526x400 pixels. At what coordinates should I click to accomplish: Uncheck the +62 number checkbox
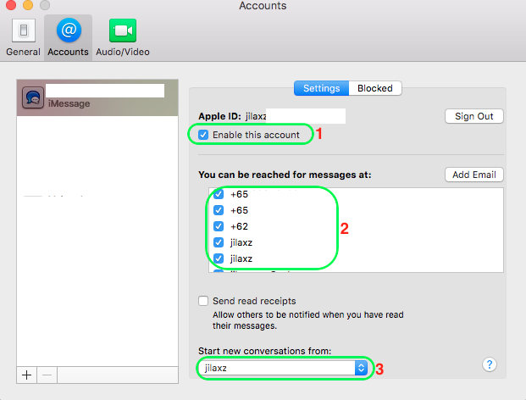click(x=219, y=226)
